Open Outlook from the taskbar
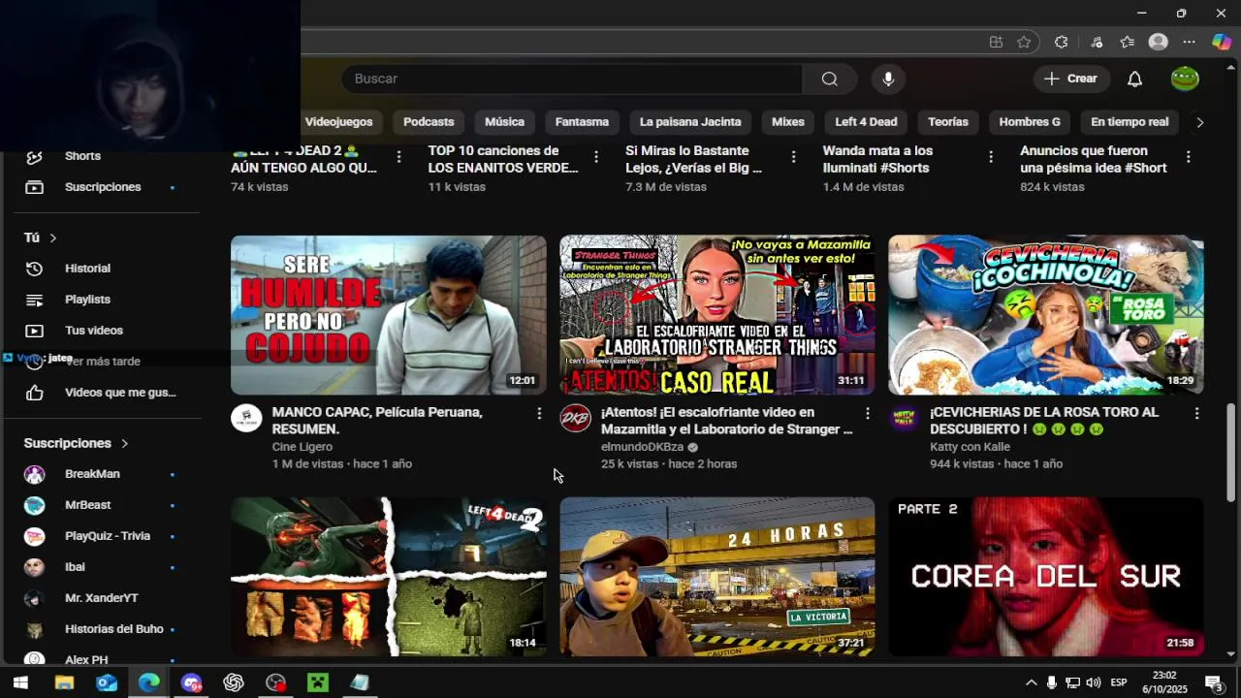Screen dimensions: 1241x698 (107, 682)
